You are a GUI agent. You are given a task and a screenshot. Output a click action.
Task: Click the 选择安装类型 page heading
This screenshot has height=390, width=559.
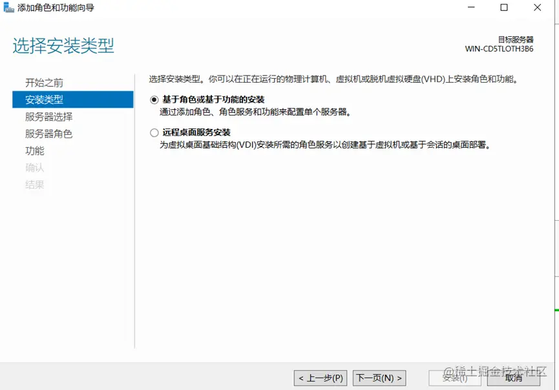[x=63, y=46]
